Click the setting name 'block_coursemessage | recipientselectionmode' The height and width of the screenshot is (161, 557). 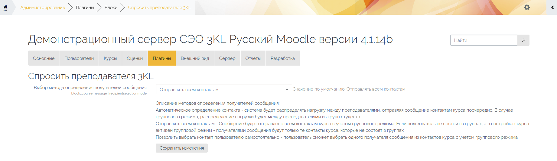(x=109, y=94)
